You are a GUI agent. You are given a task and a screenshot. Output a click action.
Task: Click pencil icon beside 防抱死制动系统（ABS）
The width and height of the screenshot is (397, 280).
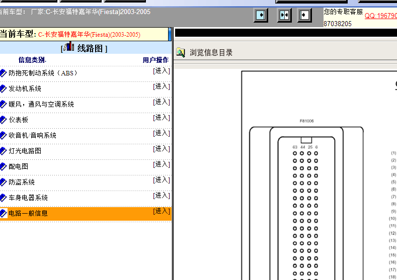coord(3,73)
